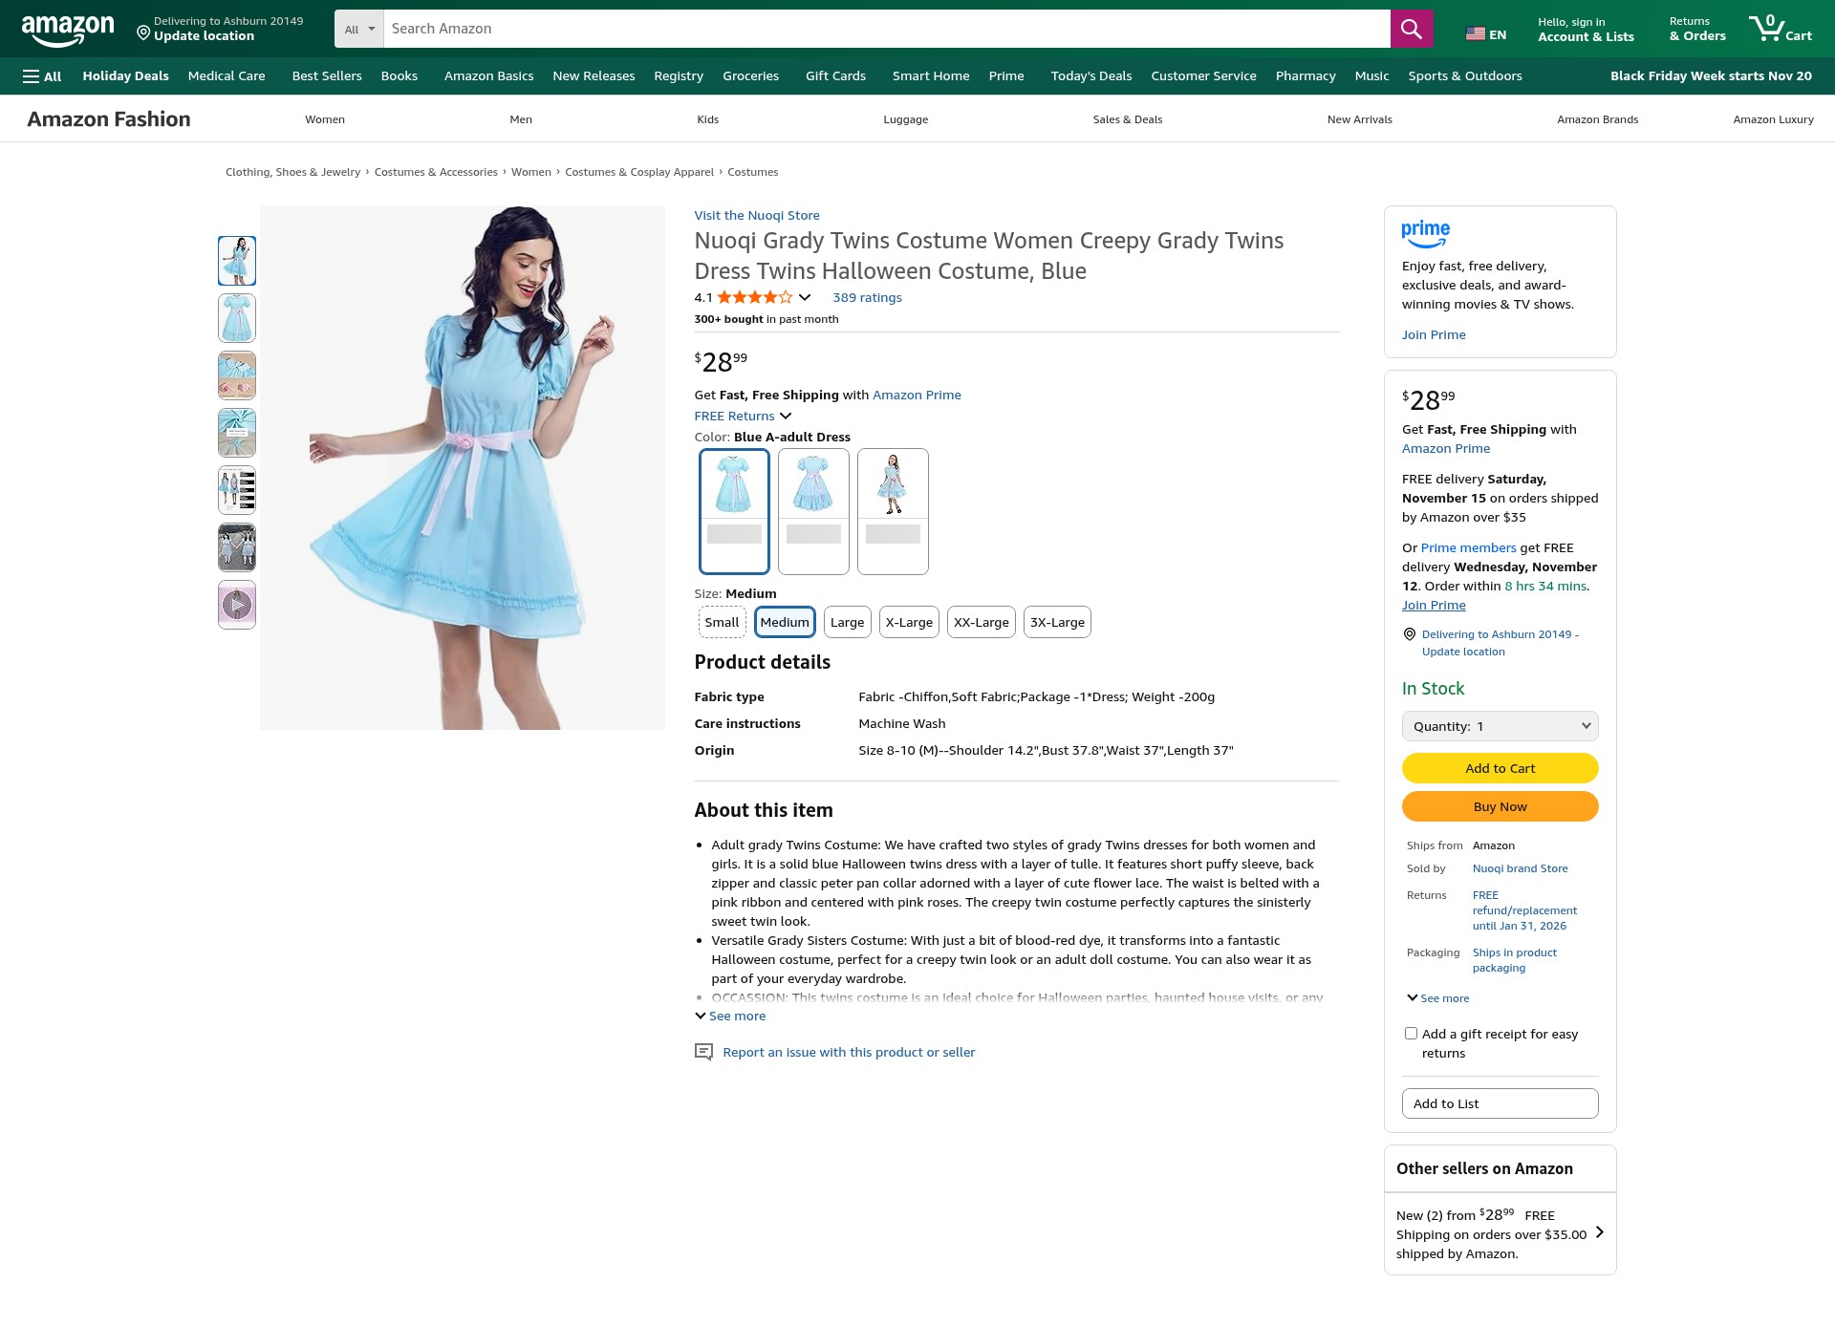Choose the Blue A-adult Dress color swatch

[734, 511]
